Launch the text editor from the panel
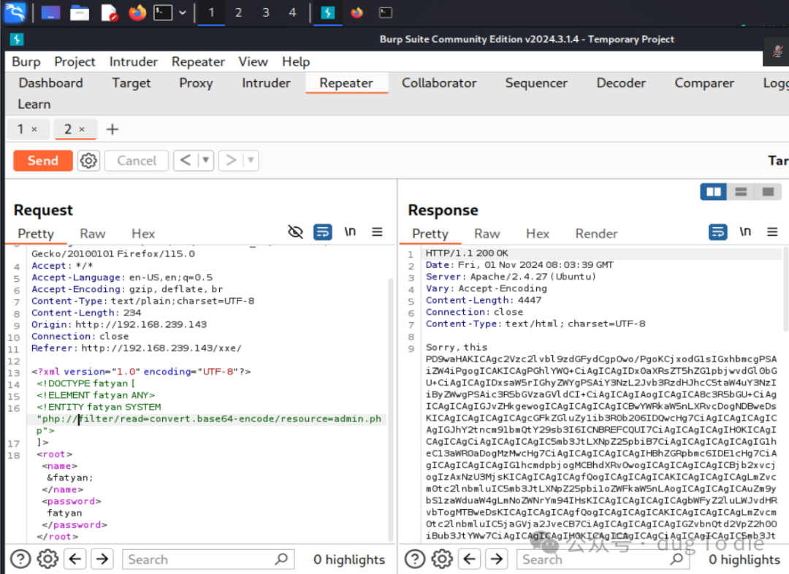Viewport: 789px width, 574px height. (109, 12)
